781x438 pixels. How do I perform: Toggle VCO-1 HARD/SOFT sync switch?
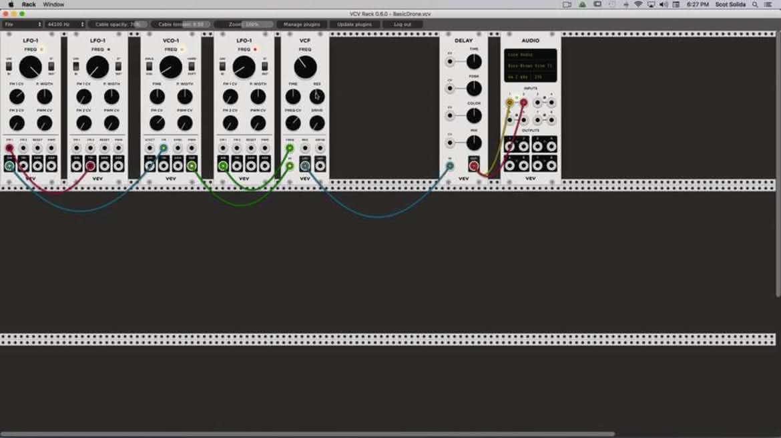pos(192,66)
